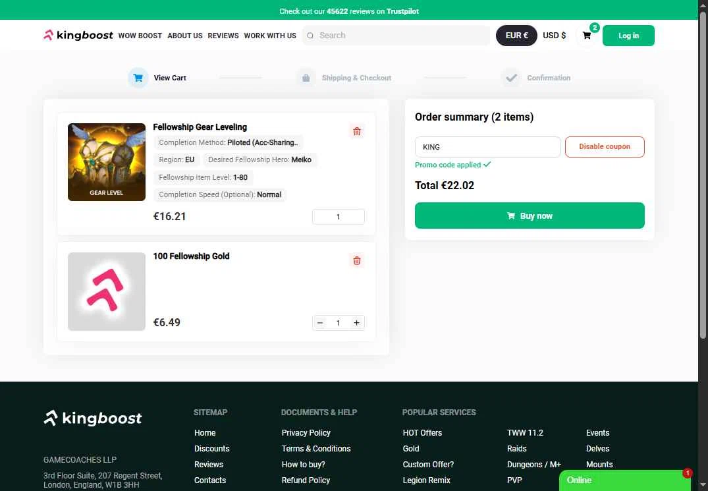Open HOT Offers link
This screenshot has height=491, width=708.
pyautogui.click(x=422, y=433)
